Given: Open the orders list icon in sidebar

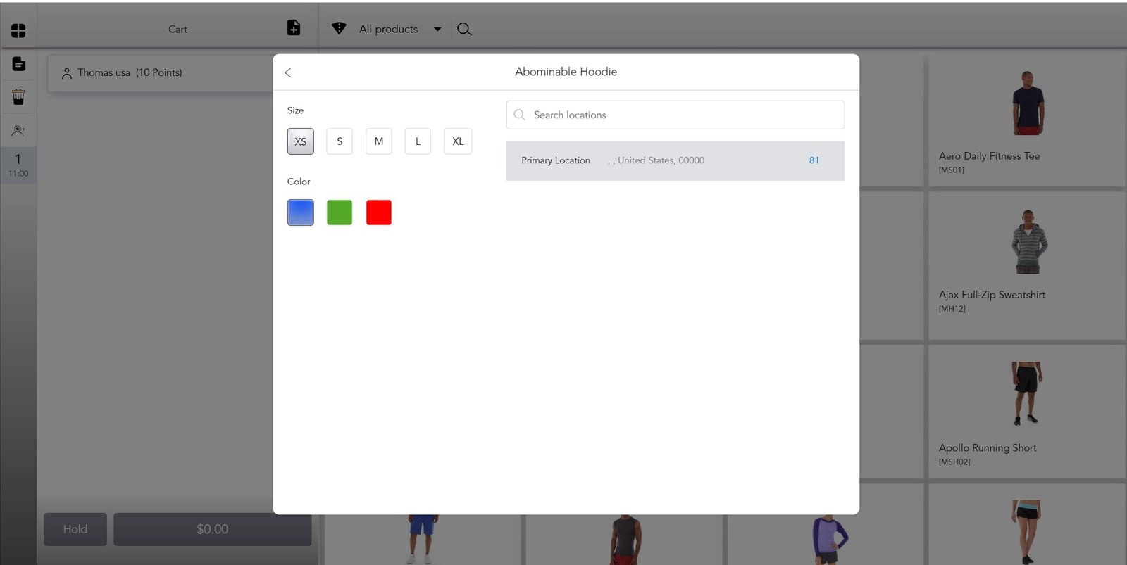Looking at the screenshot, I should [x=18, y=64].
